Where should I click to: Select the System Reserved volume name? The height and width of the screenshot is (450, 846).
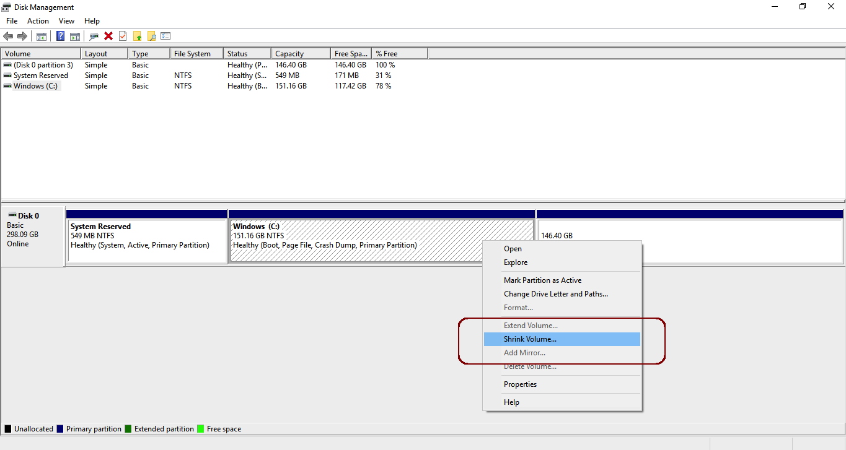[41, 76]
